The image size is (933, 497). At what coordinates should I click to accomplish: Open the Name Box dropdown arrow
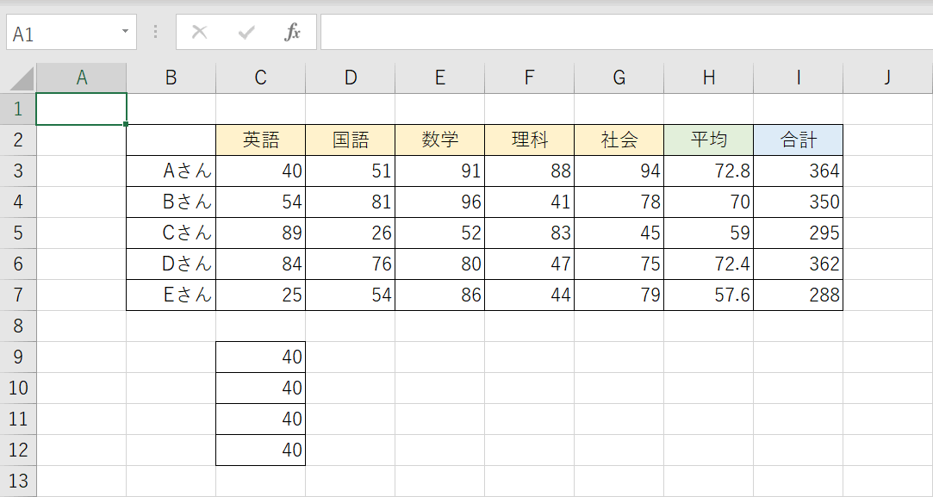pyautogui.click(x=125, y=33)
